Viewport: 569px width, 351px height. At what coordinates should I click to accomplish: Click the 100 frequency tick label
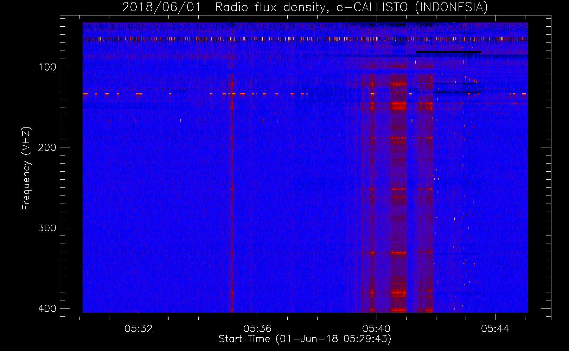47,67
